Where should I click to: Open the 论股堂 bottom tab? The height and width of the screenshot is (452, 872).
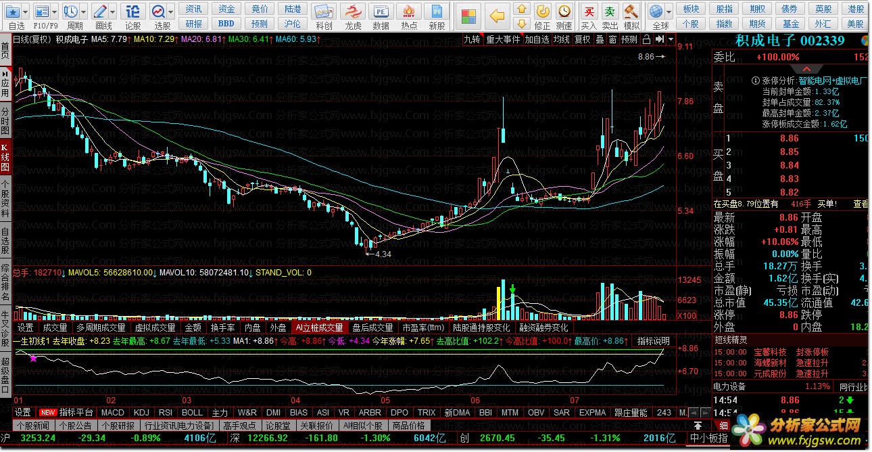[x=277, y=426]
